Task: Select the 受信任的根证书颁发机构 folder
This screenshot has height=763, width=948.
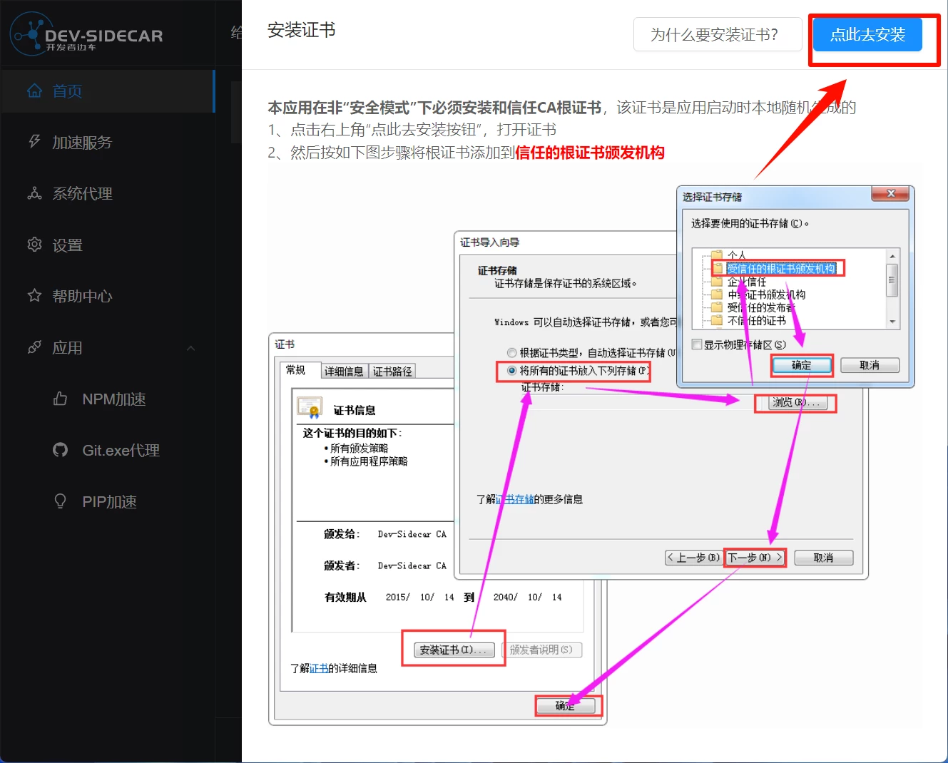Action: click(x=780, y=268)
